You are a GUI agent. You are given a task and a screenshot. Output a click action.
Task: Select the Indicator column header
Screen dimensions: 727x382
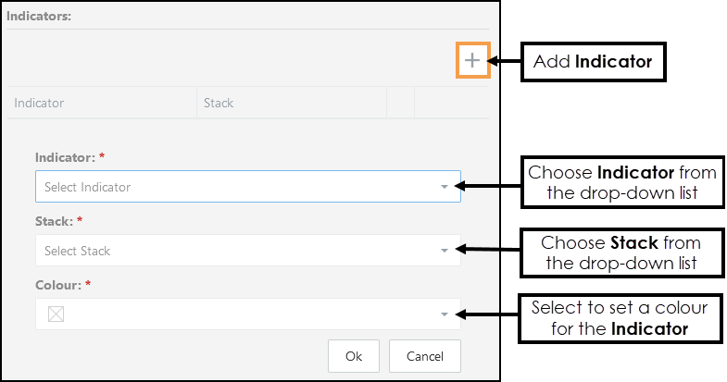tap(39, 103)
